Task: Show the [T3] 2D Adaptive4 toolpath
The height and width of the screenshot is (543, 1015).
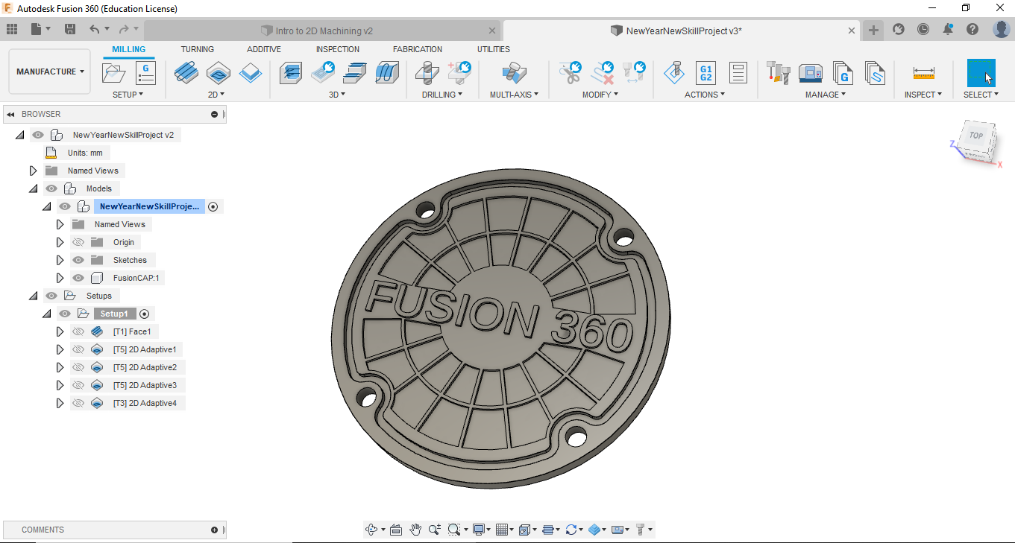Action: [78, 403]
